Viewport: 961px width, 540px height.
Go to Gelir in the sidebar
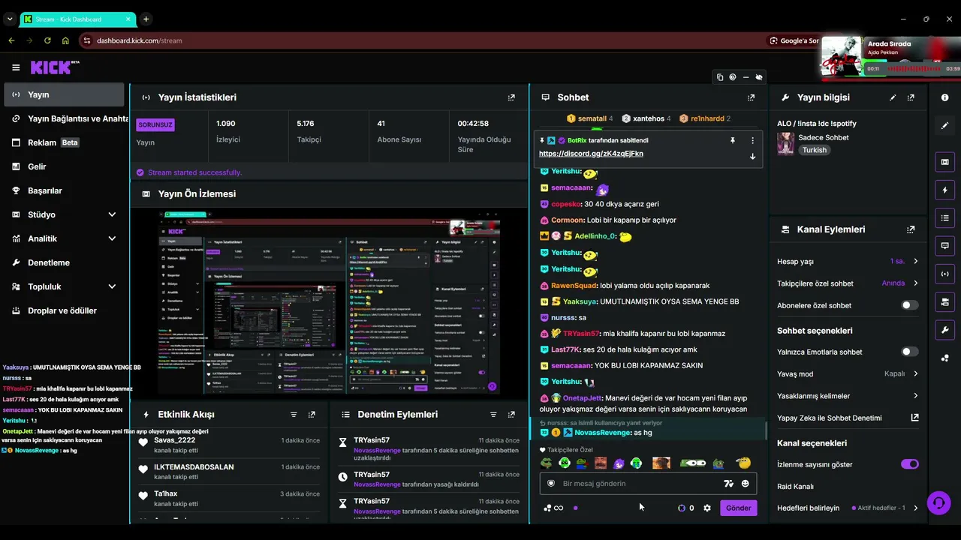pos(64,166)
